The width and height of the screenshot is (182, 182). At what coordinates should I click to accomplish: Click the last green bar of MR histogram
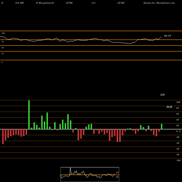click(x=162, y=127)
